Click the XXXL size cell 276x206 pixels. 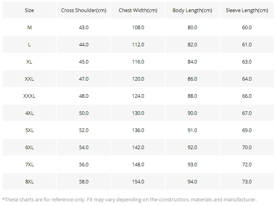tap(30, 96)
